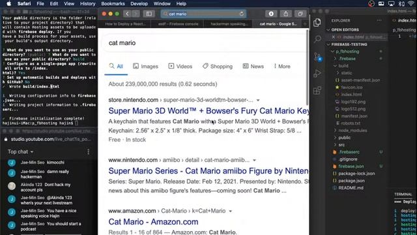Open Super Mario 3D World keychain result
Viewport: 417px width, 235px height.
pyautogui.click(x=208, y=111)
